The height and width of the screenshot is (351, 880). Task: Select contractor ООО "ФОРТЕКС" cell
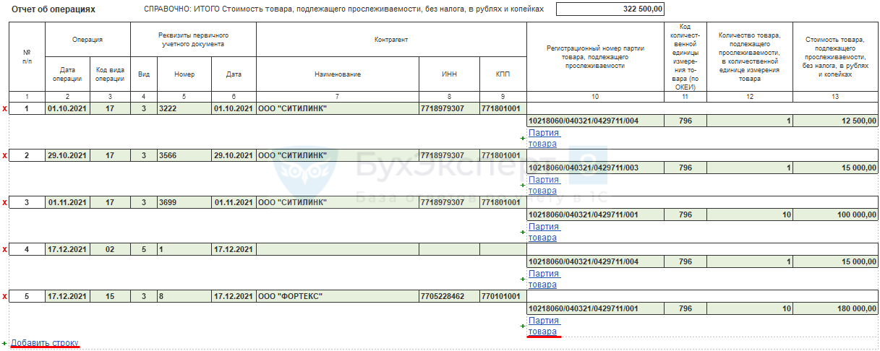pos(338,296)
